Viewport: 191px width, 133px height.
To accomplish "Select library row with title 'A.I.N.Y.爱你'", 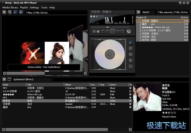I will coord(67,91).
